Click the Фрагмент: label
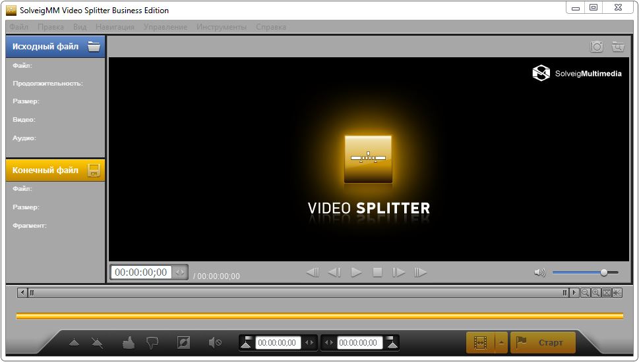Screen dimensions: 639x362 (29, 225)
